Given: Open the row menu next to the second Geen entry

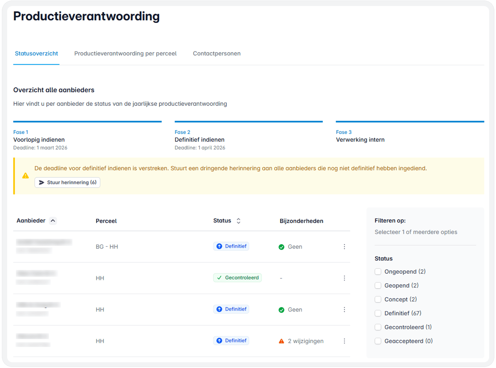Looking at the screenshot, I should coord(344,309).
